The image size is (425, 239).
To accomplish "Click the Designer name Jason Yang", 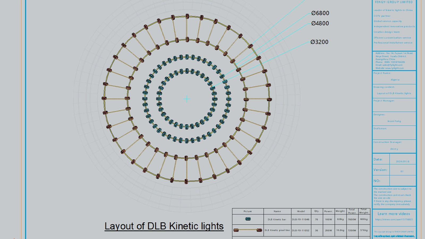I will [x=394, y=121].
